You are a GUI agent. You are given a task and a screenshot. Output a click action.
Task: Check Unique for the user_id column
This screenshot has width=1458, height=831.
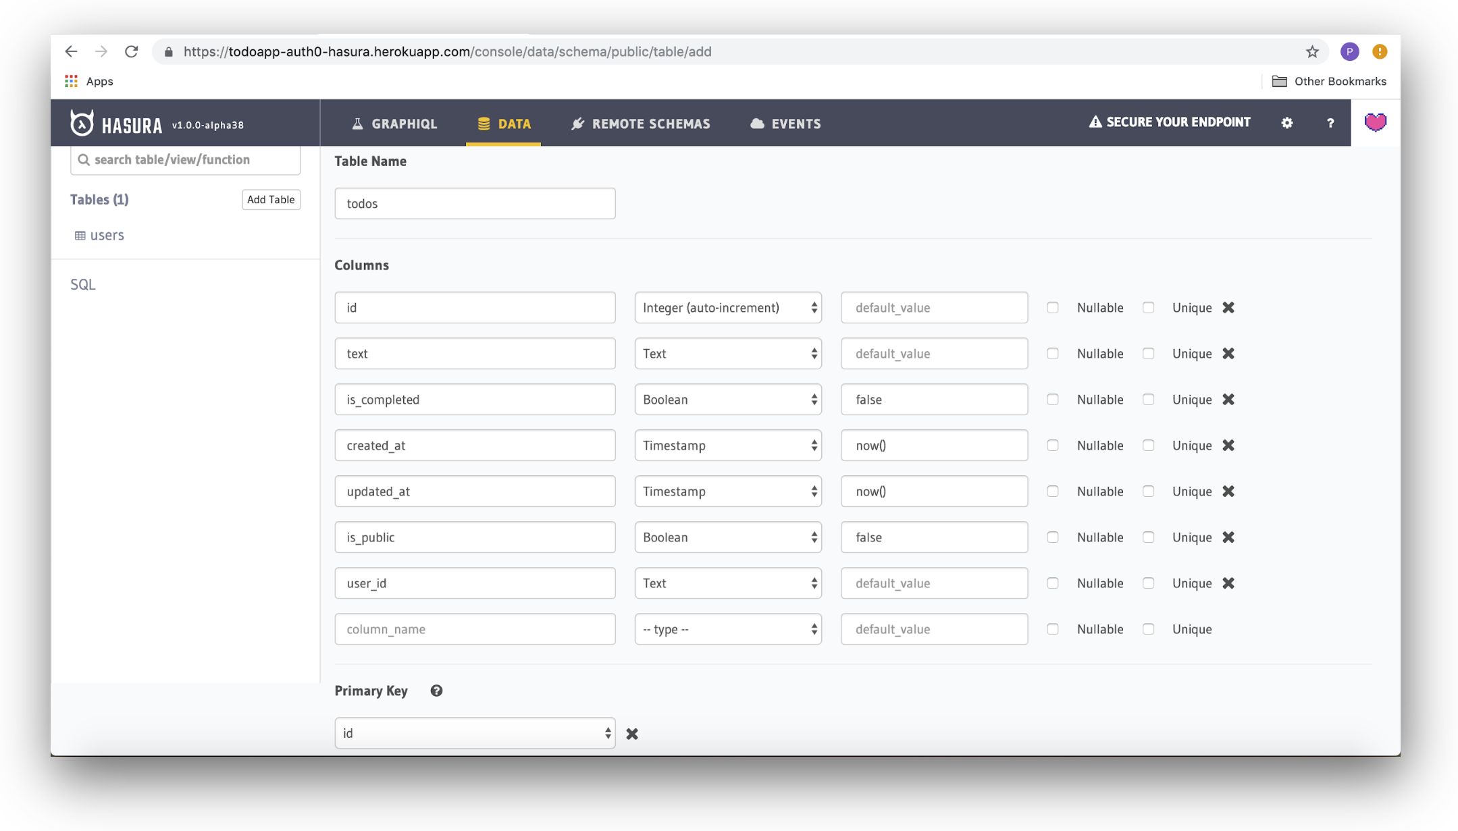pyautogui.click(x=1149, y=583)
